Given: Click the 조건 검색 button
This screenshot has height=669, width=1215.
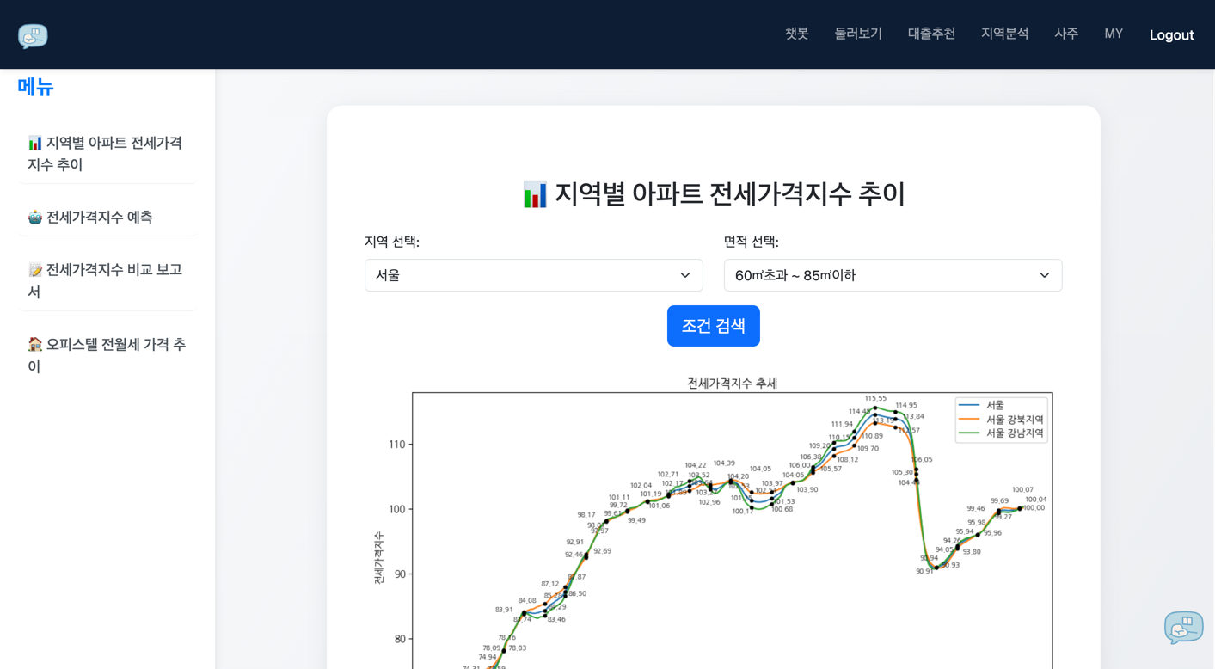Looking at the screenshot, I should [x=713, y=326].
